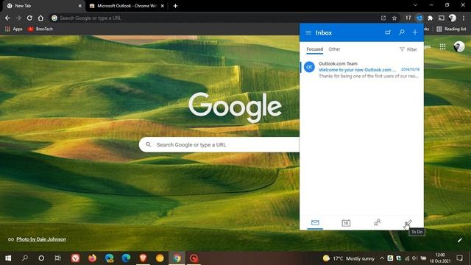Open Task View on the taskbar
Screen dimensions: 471x265
57,258
